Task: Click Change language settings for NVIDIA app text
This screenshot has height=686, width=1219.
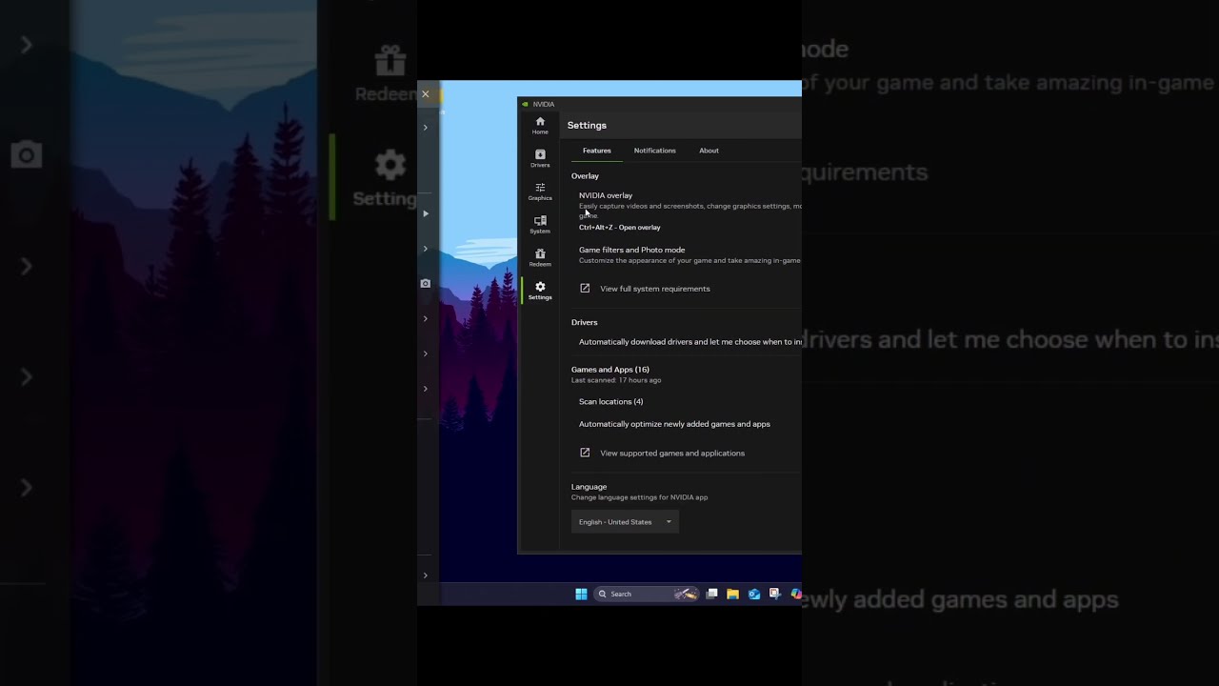Action: point(640,497)
